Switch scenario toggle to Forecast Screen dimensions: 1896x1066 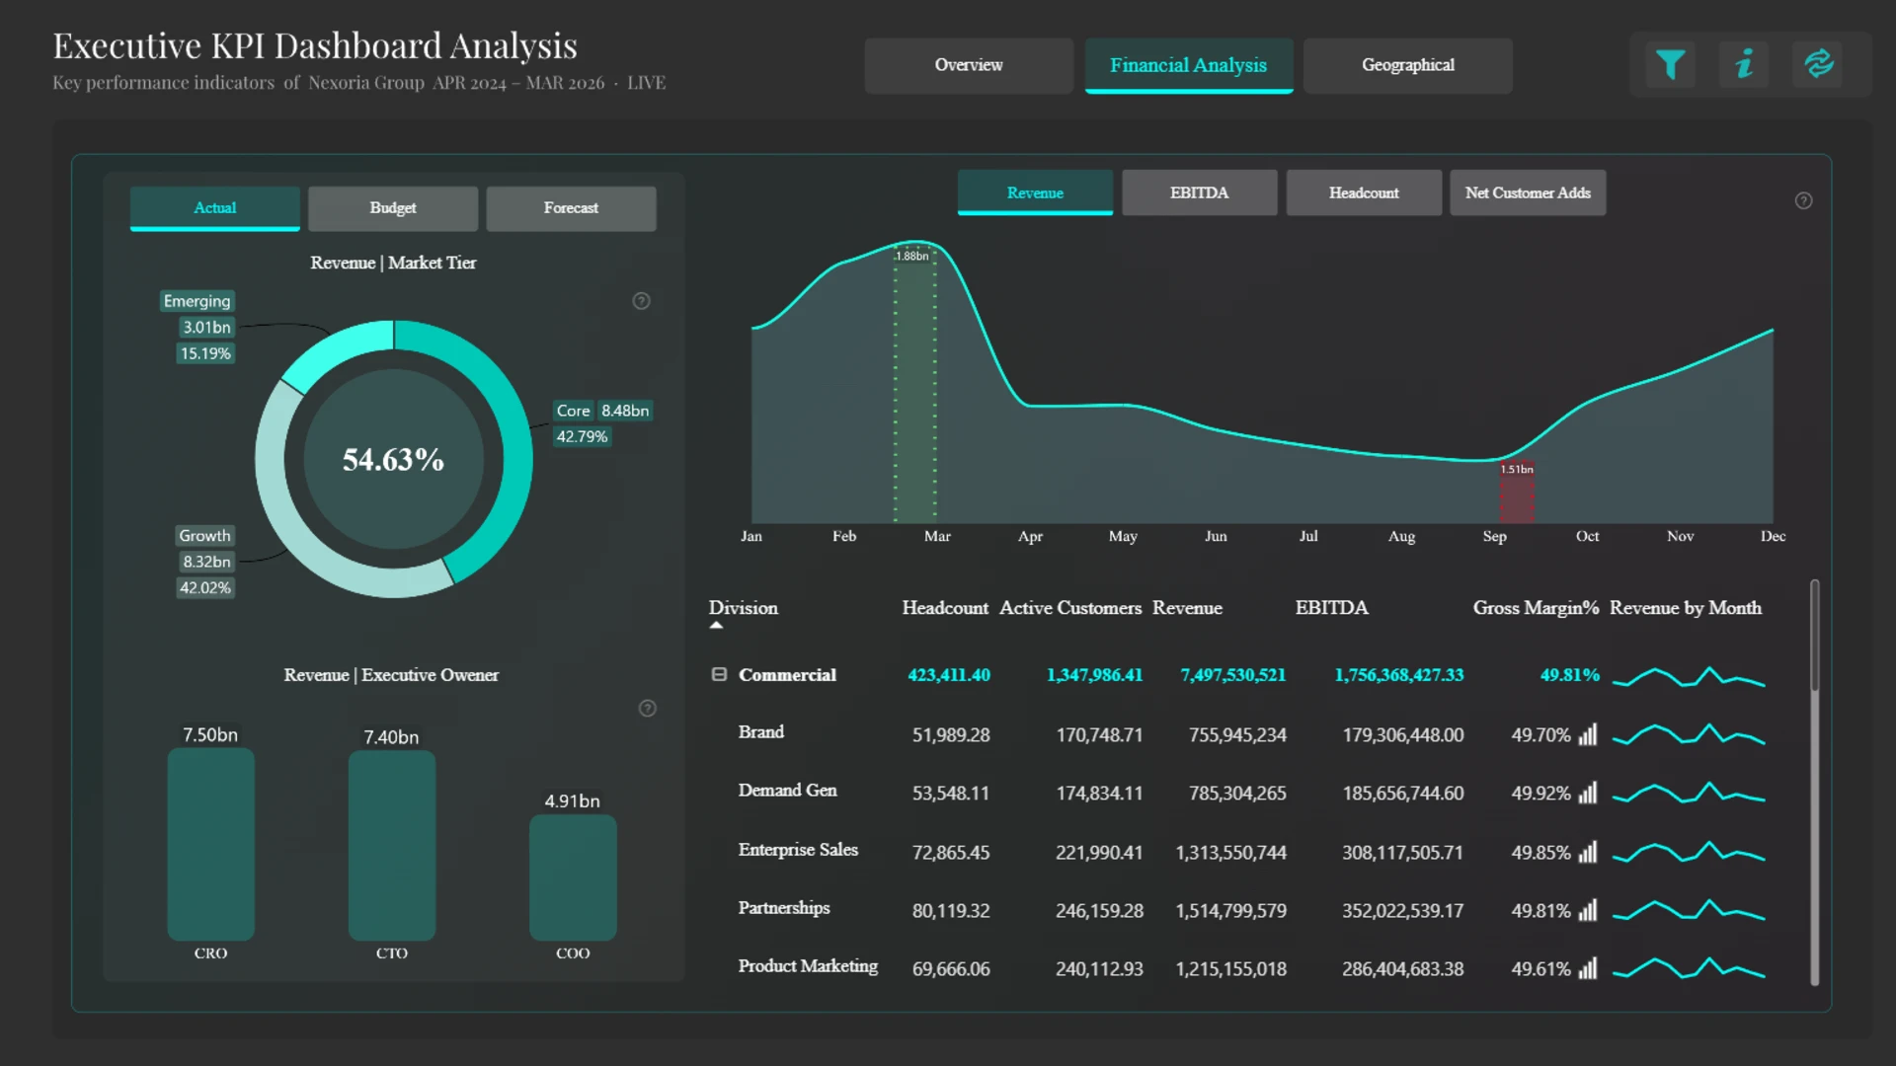click(571, 208)
